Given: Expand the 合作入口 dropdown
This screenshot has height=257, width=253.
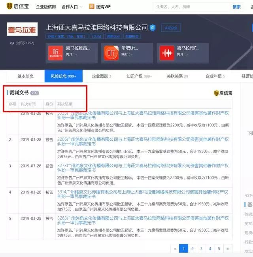Looking at the screenshot, I should point(72,7).
